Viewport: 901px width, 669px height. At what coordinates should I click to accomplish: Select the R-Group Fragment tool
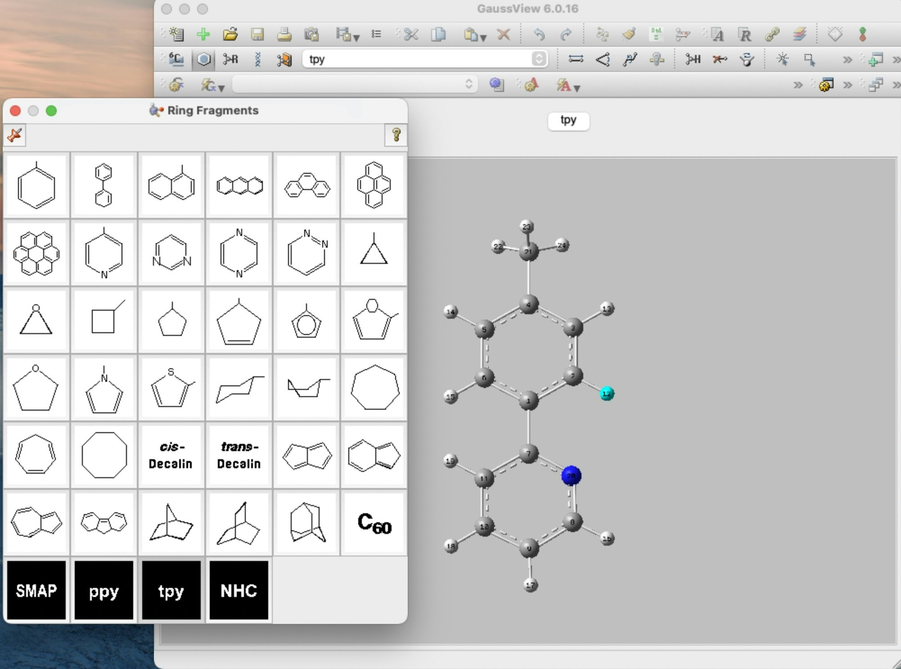230,59
